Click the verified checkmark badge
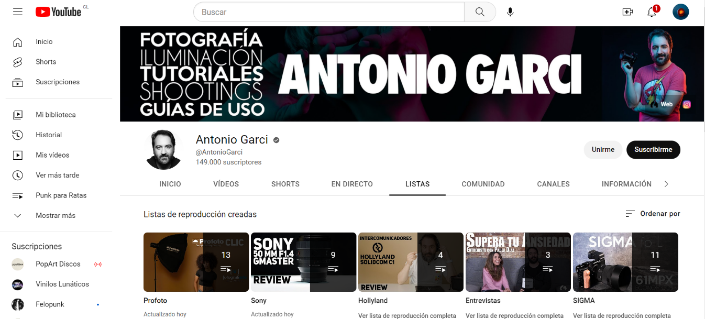 [276, 140]
